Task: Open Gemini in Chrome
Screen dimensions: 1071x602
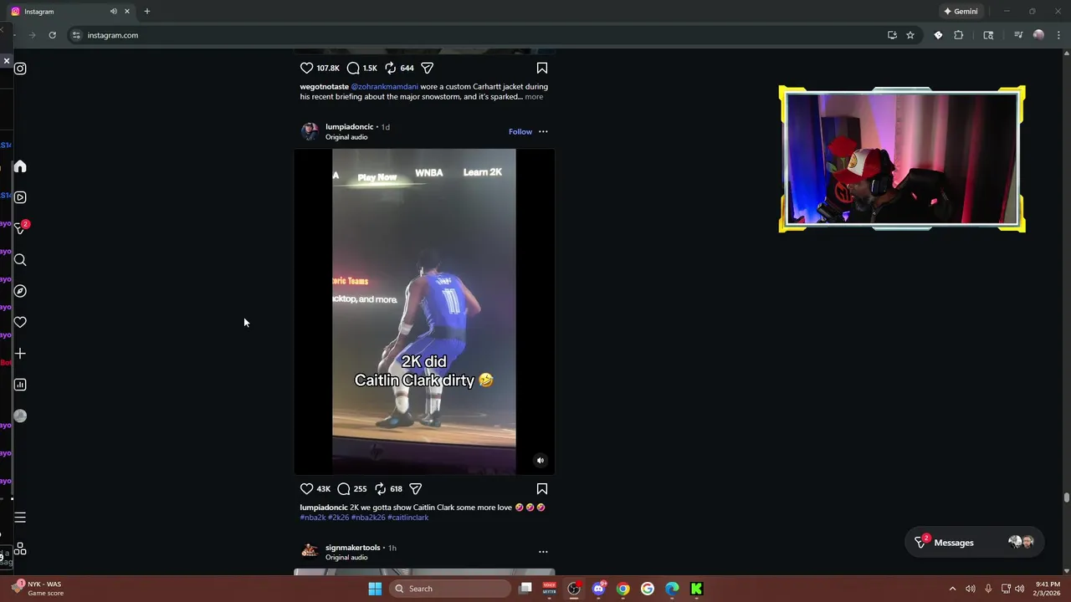Action: (x=961, y=12)
